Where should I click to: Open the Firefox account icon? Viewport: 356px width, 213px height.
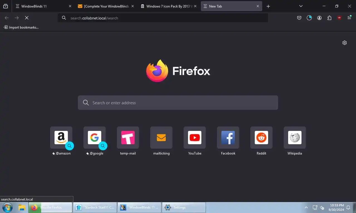click(319, 18)
